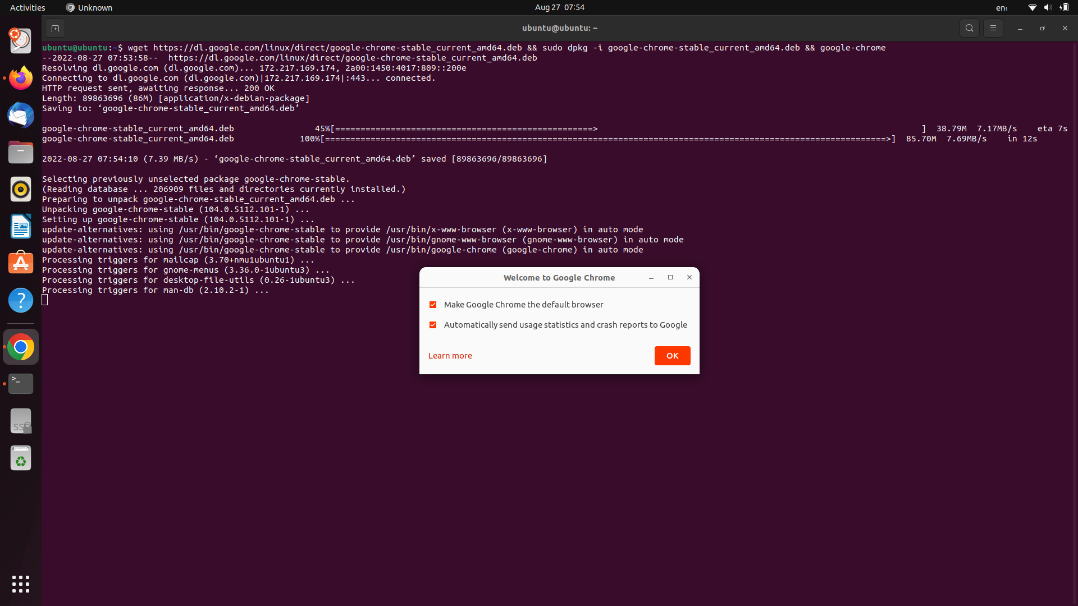Launch Thunderbird mail from the dock
Screen dimensions: 1078x606
21,115
